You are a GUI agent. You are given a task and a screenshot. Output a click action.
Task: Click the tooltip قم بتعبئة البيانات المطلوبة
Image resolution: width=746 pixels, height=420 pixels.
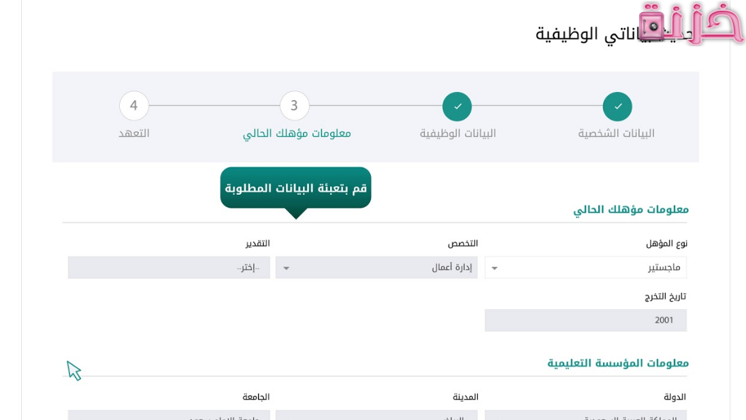(295, 185)
